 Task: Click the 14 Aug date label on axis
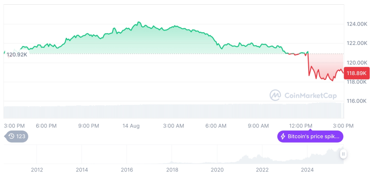coord(131,126)
